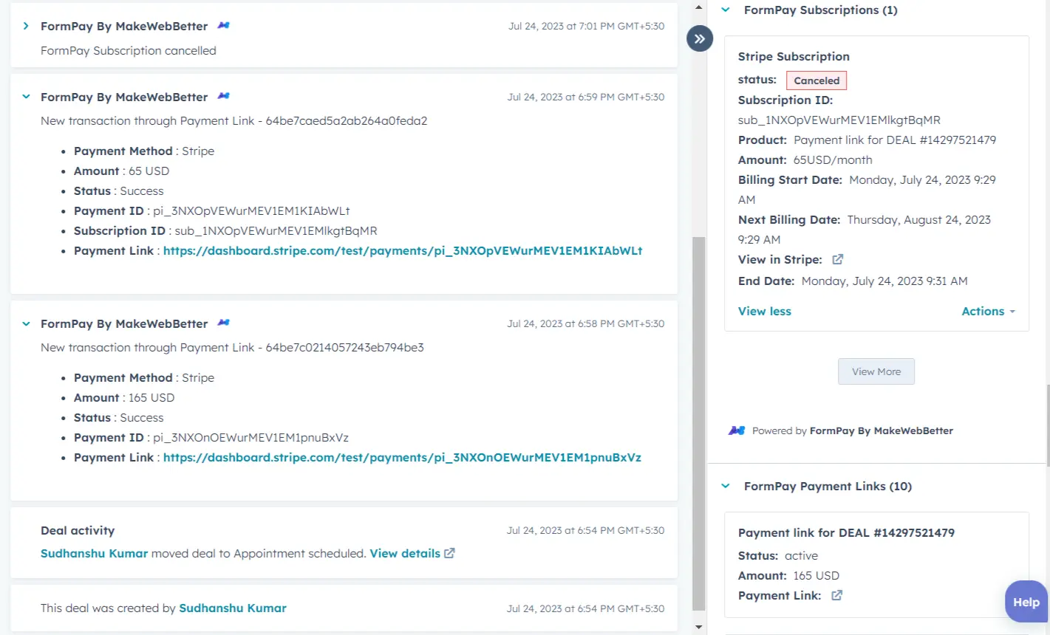Open the View in Stripe external link icon

pos(837,259)
